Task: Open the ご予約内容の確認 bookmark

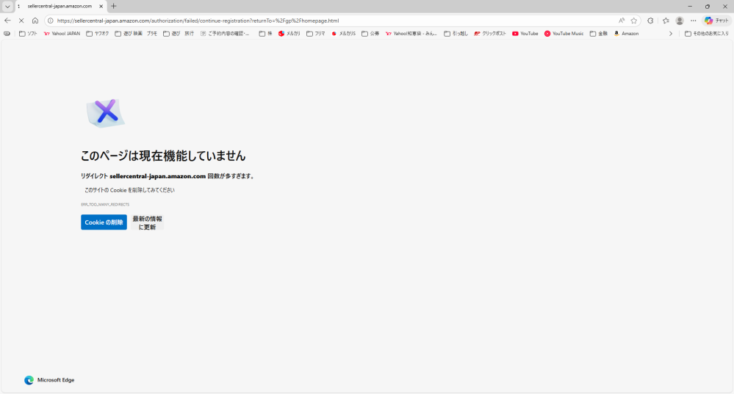Action: pyautogui.click(x=225, y=34)
